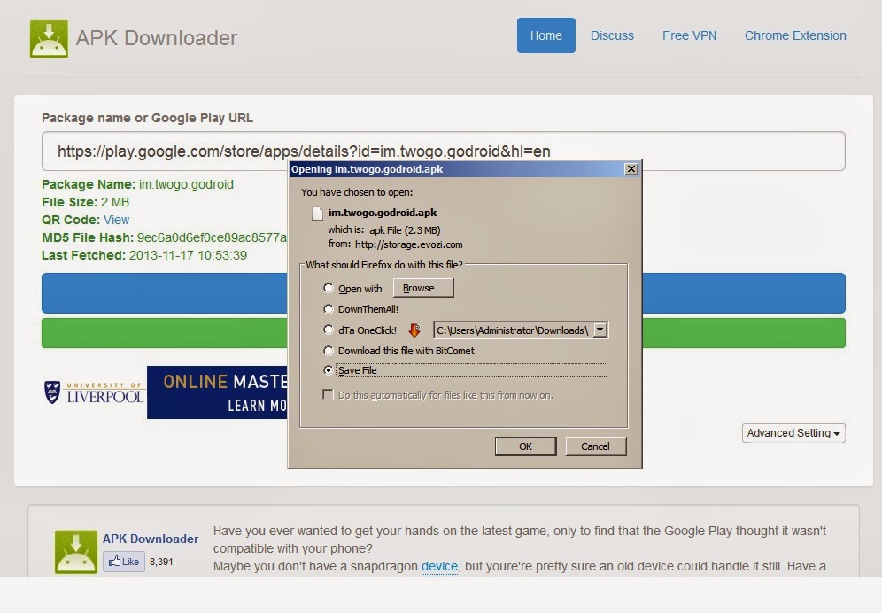Choose Download this file with BitComet

coord(329,351)
